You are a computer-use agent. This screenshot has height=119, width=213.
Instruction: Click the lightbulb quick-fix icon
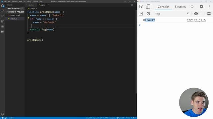coord(29,18)
